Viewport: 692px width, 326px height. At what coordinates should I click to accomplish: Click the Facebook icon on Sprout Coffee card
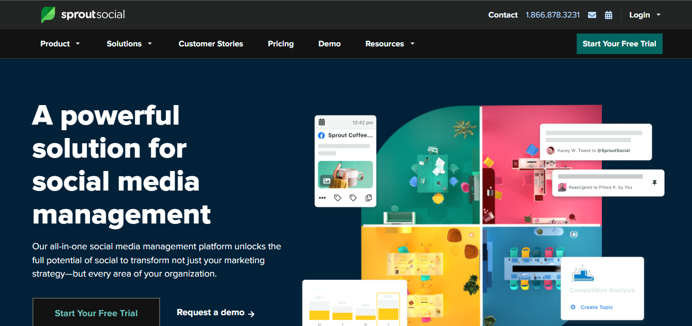click(x=321, y=135)
